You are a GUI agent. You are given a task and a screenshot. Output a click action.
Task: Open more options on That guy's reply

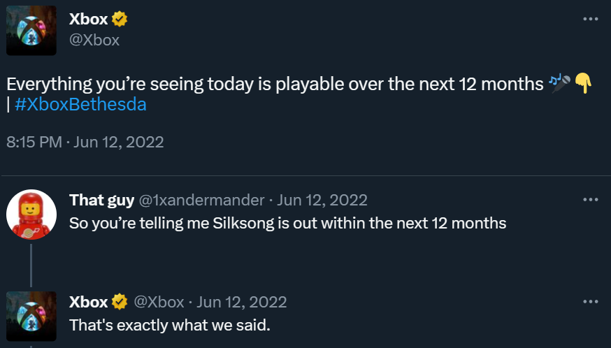point(591,200)
